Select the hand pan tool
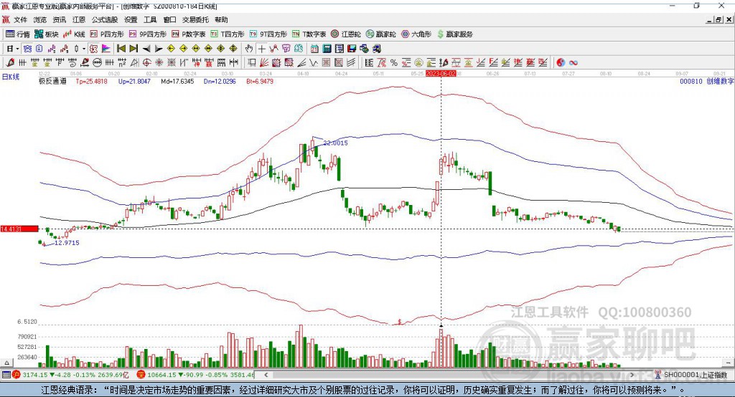Screen dimensions: 735x397 (249, 49)
